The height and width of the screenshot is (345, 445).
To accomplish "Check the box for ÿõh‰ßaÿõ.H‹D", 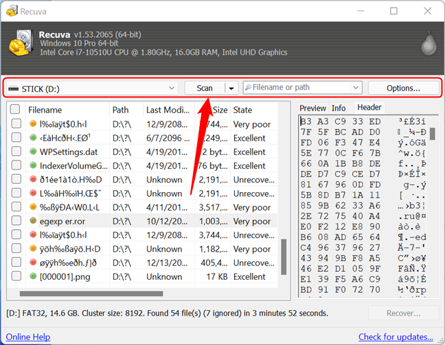I will pos(16,248).
